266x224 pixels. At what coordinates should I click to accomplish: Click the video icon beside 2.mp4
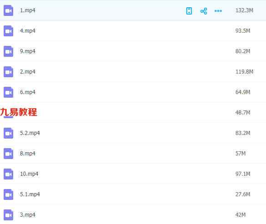coord(9,72)
